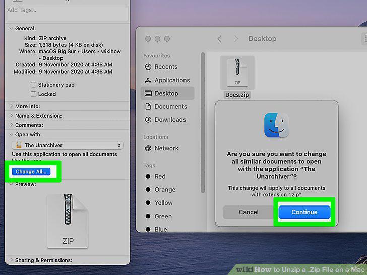Click Continue in the confirmation dialog
This screenshot has width=367, height=275.
pos(304,212)
